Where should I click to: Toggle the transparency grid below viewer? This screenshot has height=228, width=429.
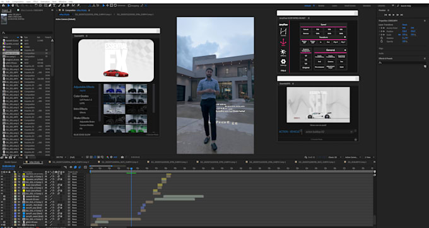[x=91, y=157]
